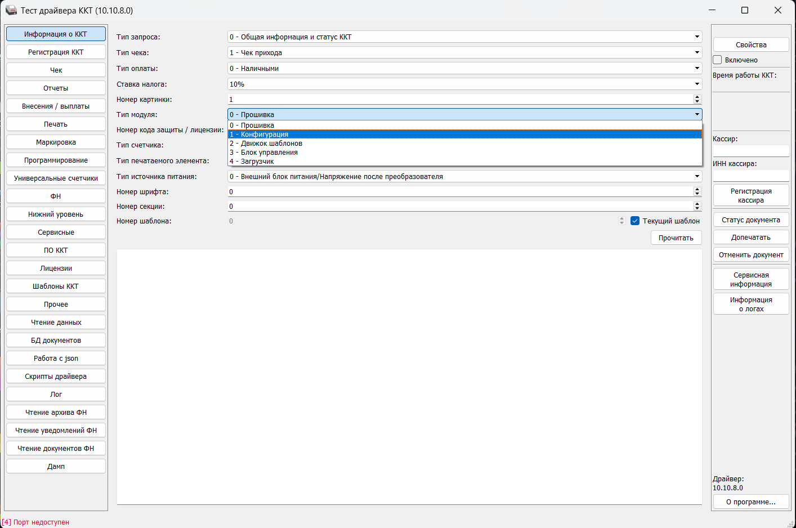Focus the Номер секции input field
The height and width of the screenshot is (528, 796).
tap(460, 206)
